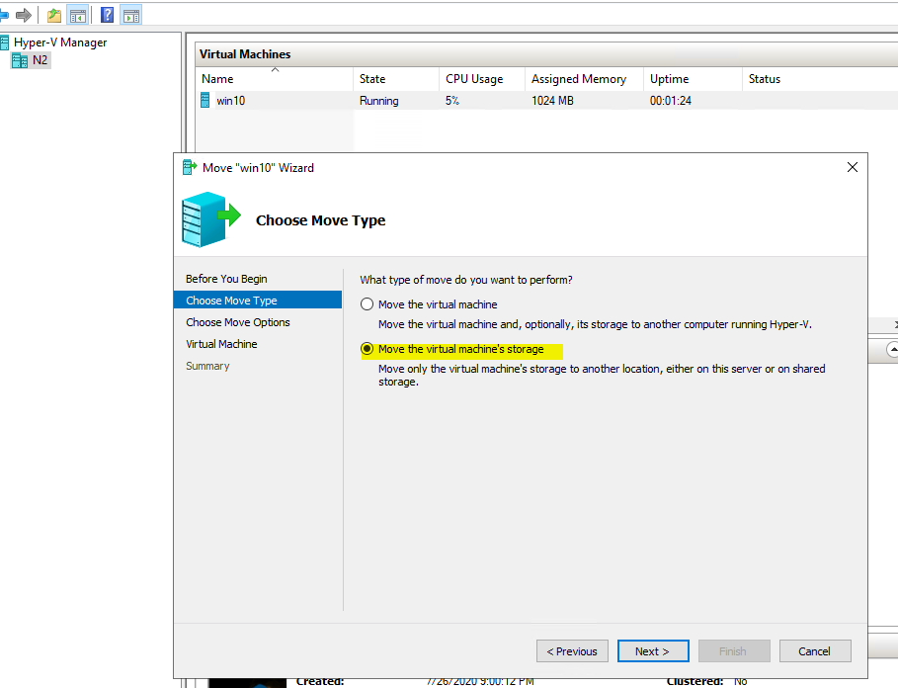Screen dimensions: 898x688
Task: Select the Hyper-V Manager tree node
Action: tap(60, 43)
